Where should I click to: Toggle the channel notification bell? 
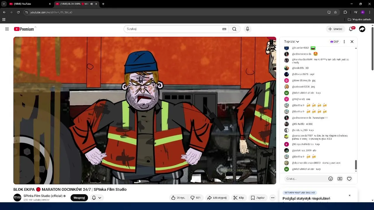pos(94,198)
